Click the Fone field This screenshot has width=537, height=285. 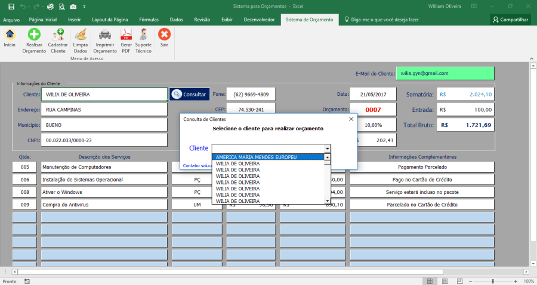[251, 95]
